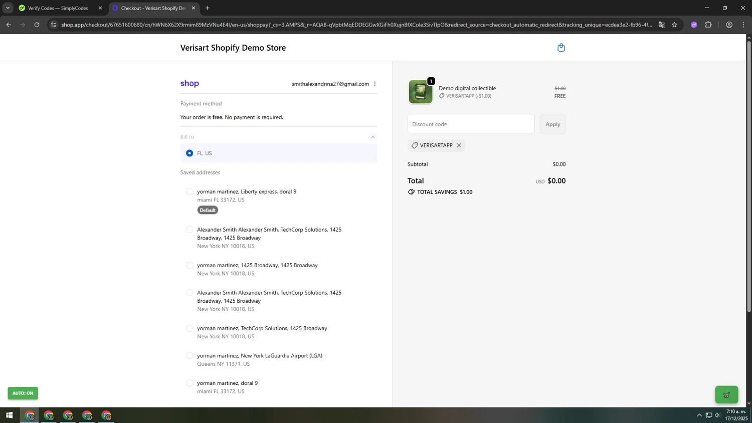Reload the checkout page
Screen dimensions: 752x423
(x=37, y=25)
